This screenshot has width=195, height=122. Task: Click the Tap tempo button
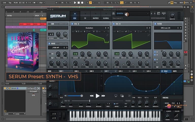10,3
